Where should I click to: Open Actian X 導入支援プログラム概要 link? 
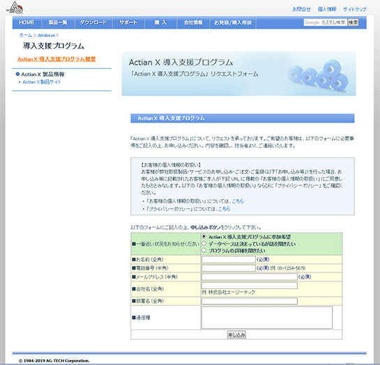coord(56,59)
